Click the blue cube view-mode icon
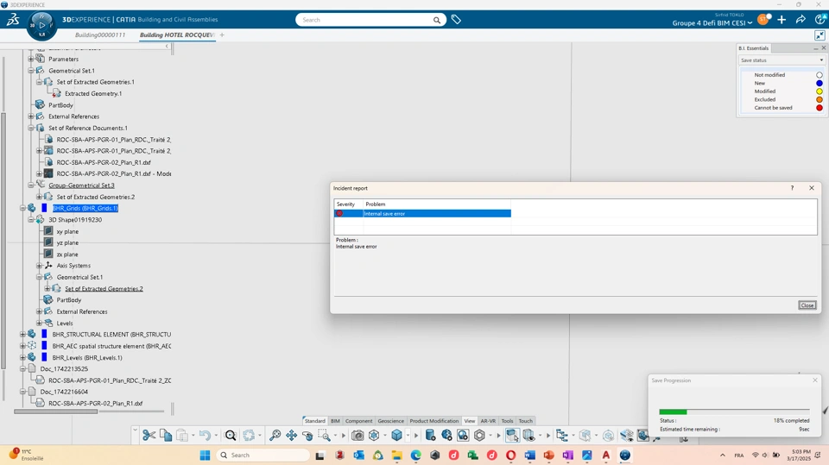This screenshot has width=829, height=465. [x=396, y=436]
